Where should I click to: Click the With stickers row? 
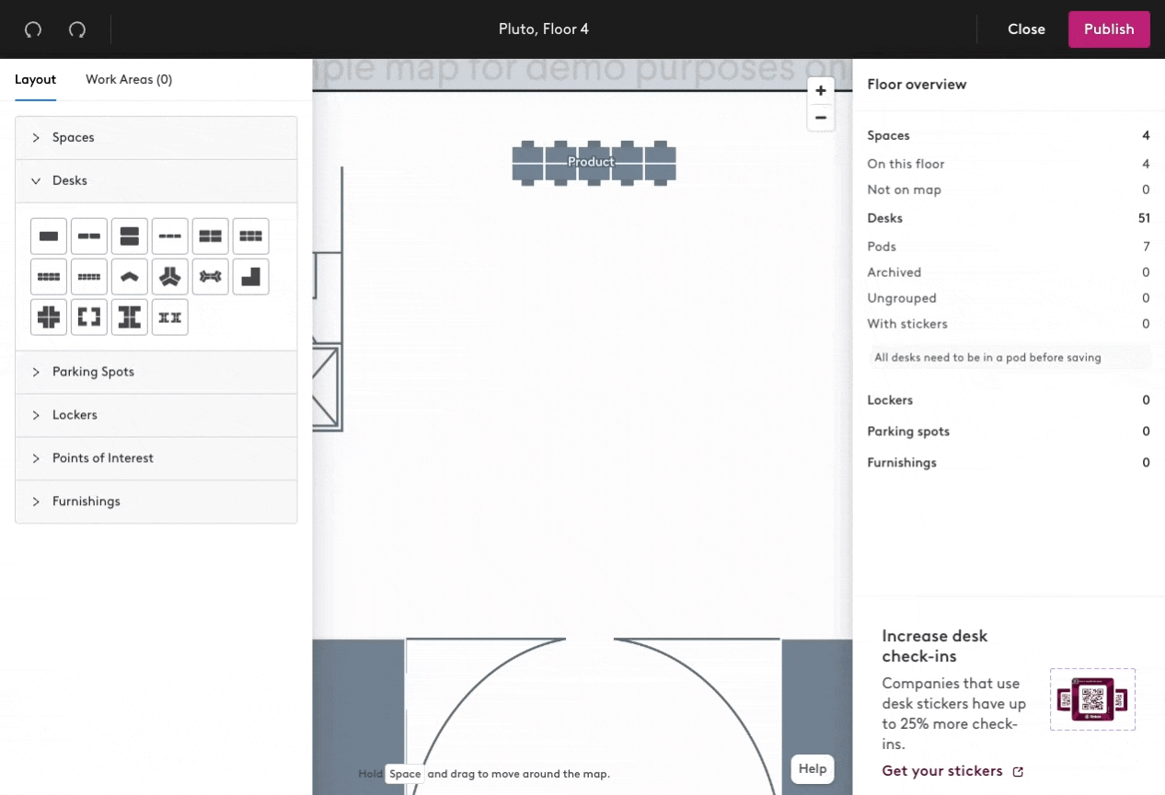click(1009, 324)
